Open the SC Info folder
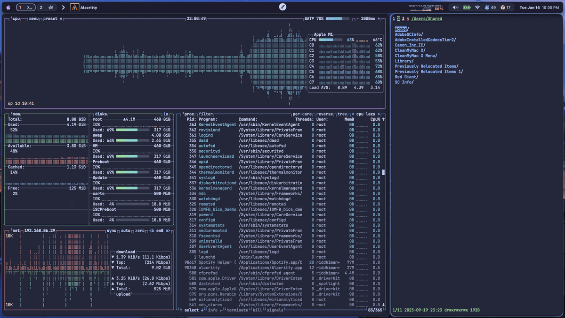Screen dimensions: 565x318 point(404,82)
